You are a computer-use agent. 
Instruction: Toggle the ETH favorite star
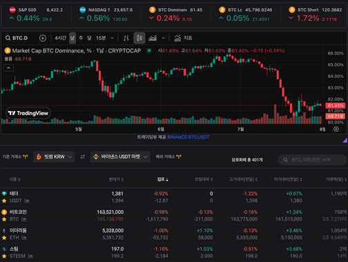4,238
